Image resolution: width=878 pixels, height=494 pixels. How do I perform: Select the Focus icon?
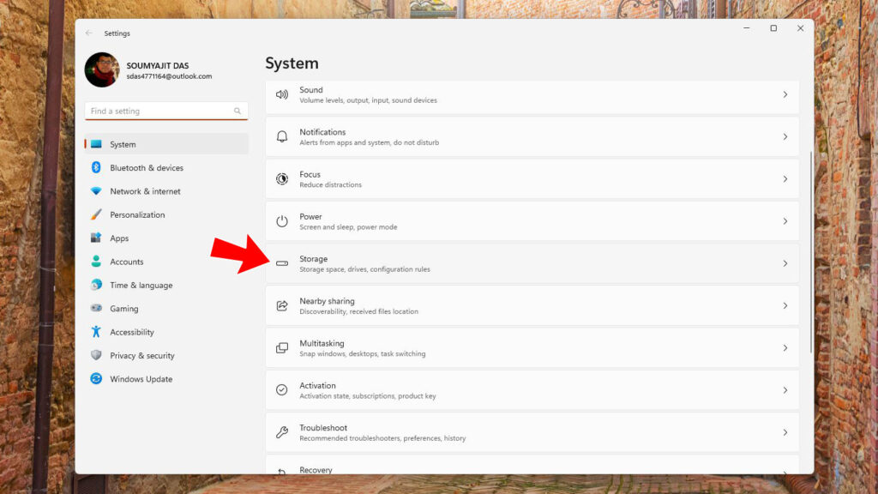281,179
